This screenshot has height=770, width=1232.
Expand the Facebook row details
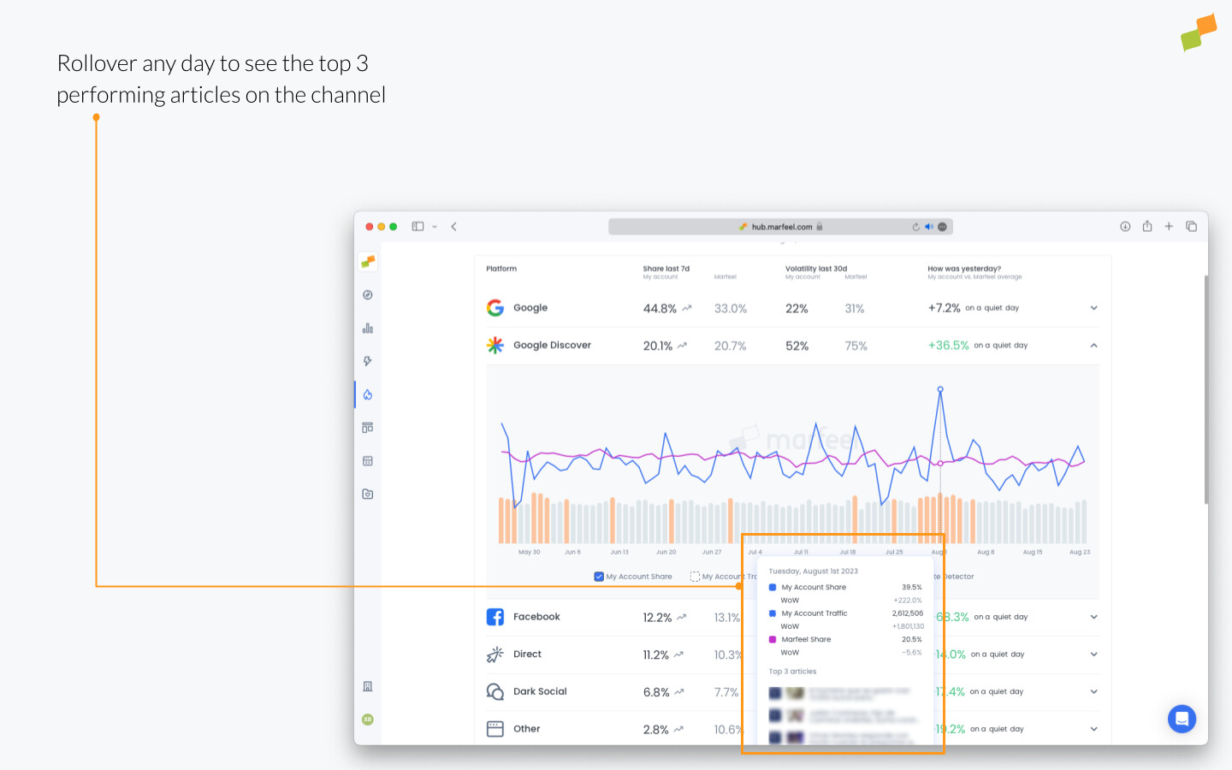click(1093, 617)
